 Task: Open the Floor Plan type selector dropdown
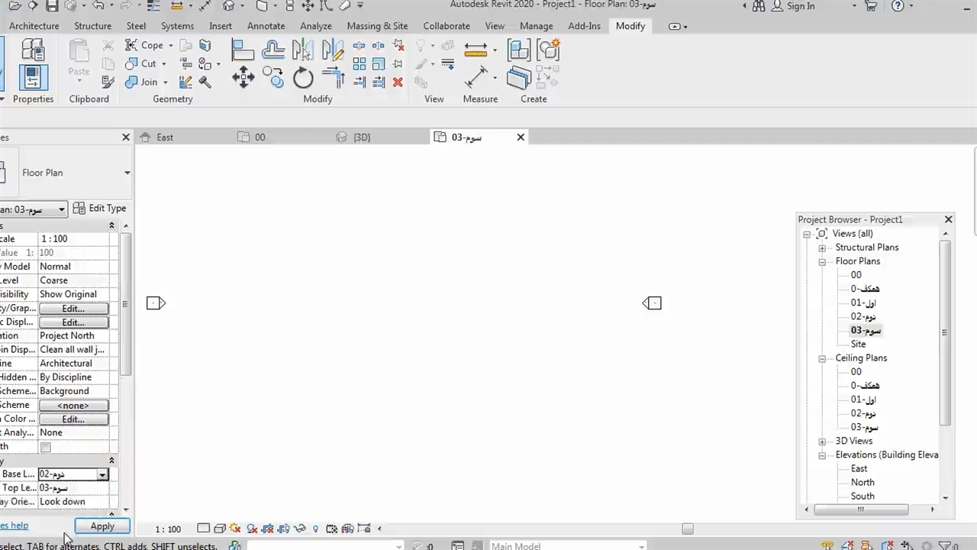pyautogui.click(x=127, y=173)
